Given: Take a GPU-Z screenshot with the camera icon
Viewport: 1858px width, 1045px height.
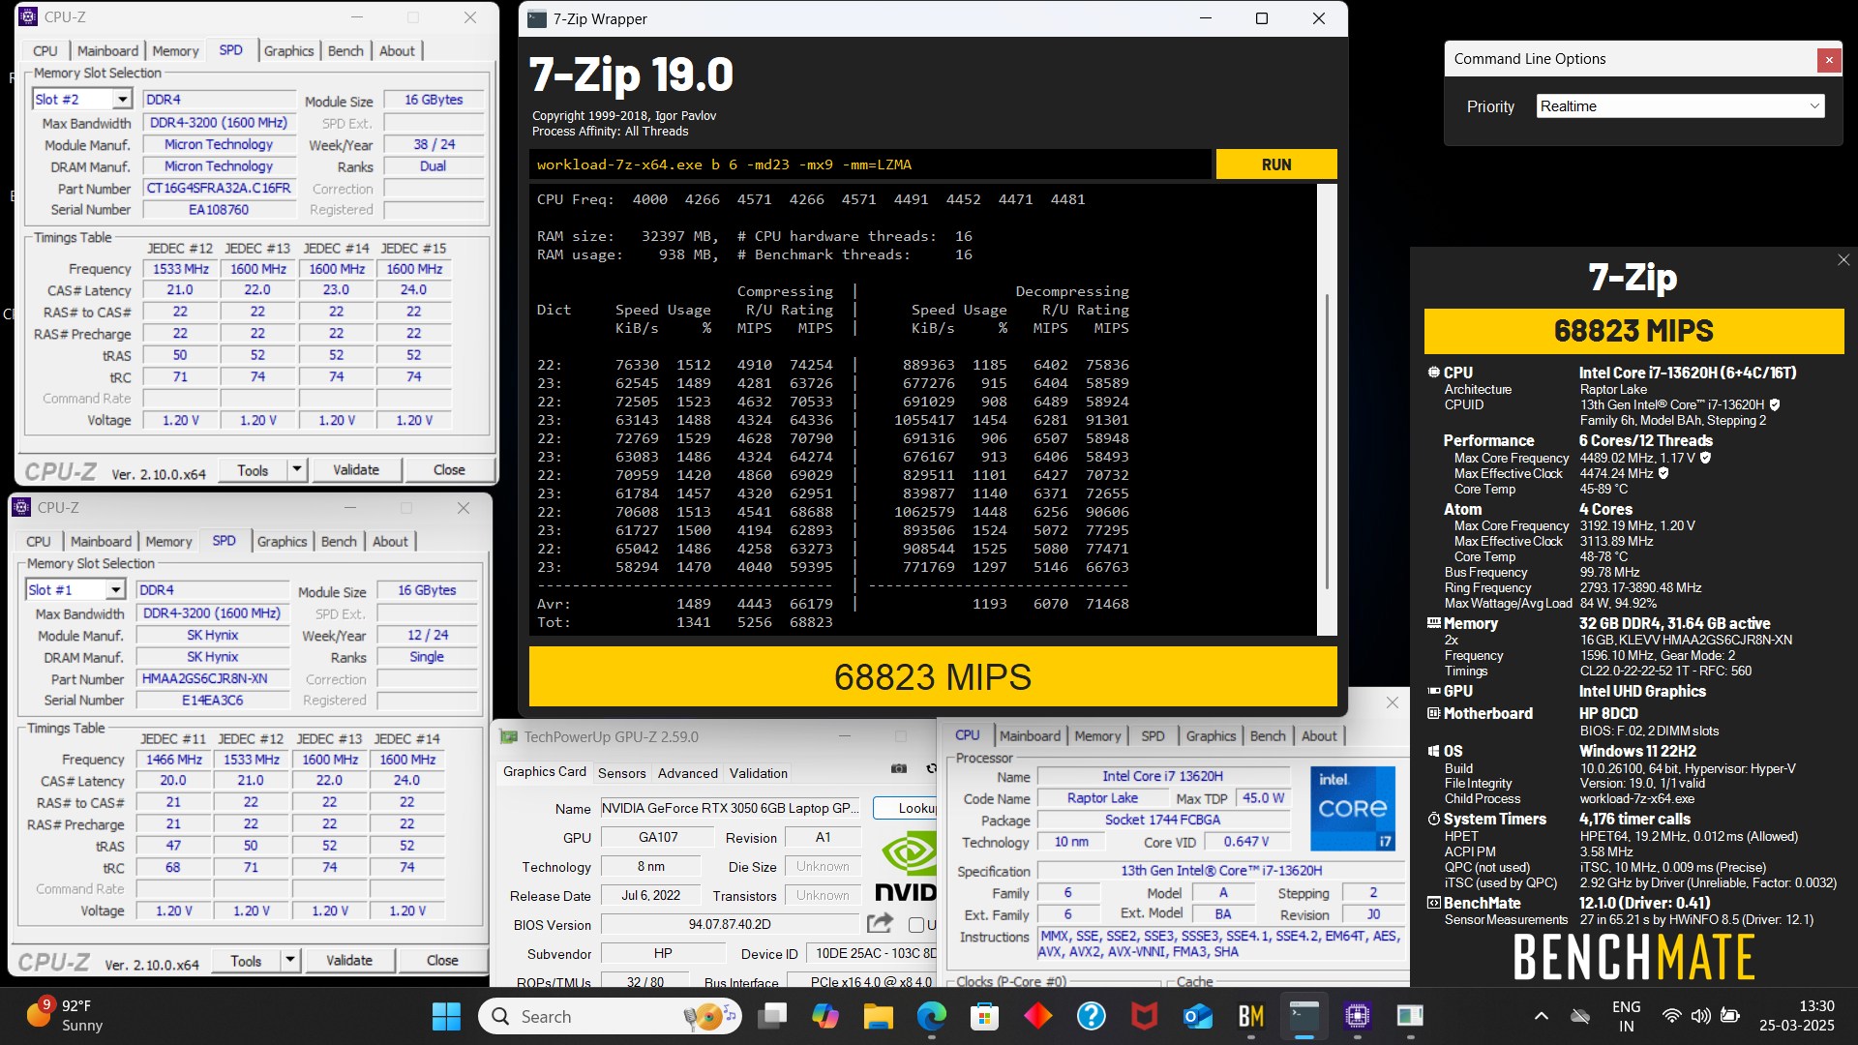Looking at the screenshot, I should [899, 769].
